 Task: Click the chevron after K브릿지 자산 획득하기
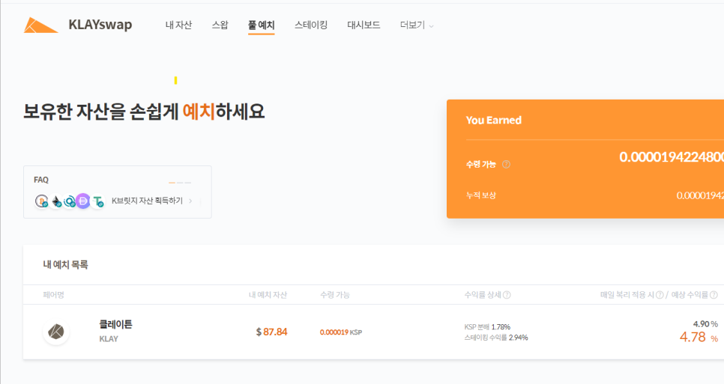click(190, 201)
